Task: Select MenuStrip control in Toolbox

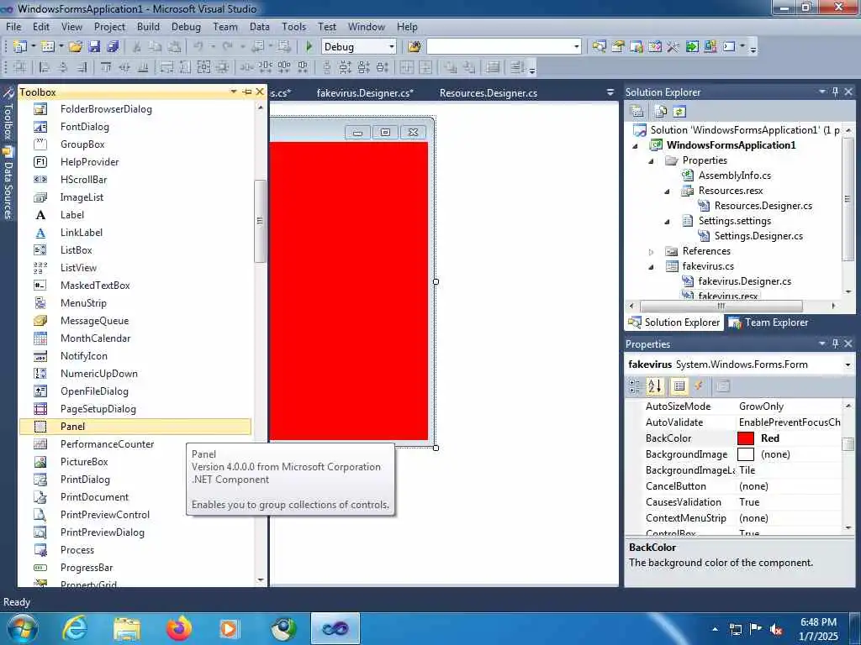Action: (135, 302)
